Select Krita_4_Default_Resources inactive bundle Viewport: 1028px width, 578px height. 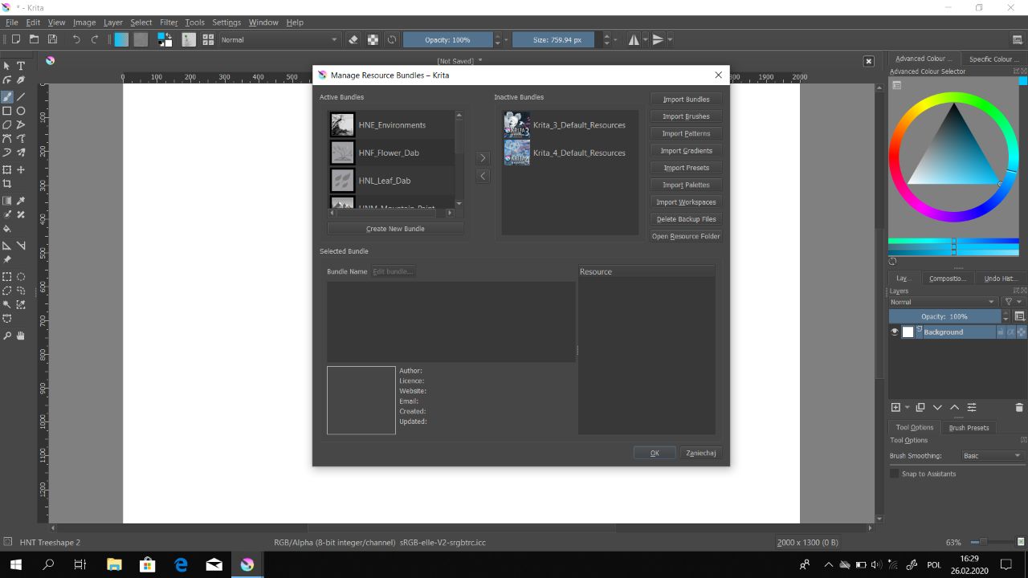tap(570, 153)
